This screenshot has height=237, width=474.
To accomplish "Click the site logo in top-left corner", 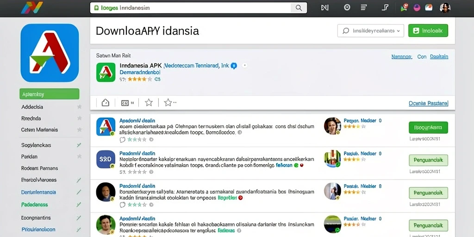I will 32,7.
